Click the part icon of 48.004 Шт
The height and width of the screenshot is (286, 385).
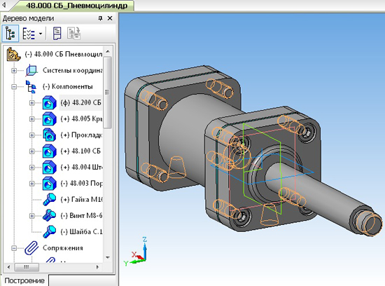pos(50,168)
